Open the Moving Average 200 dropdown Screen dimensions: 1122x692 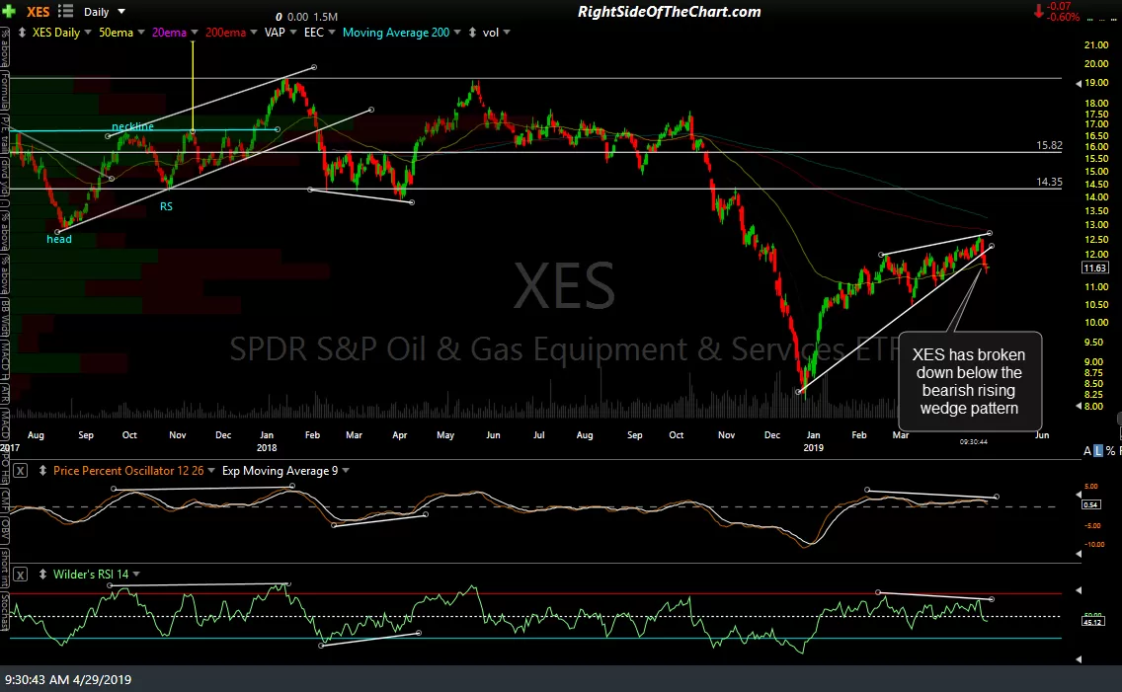[x=457, y=33]
